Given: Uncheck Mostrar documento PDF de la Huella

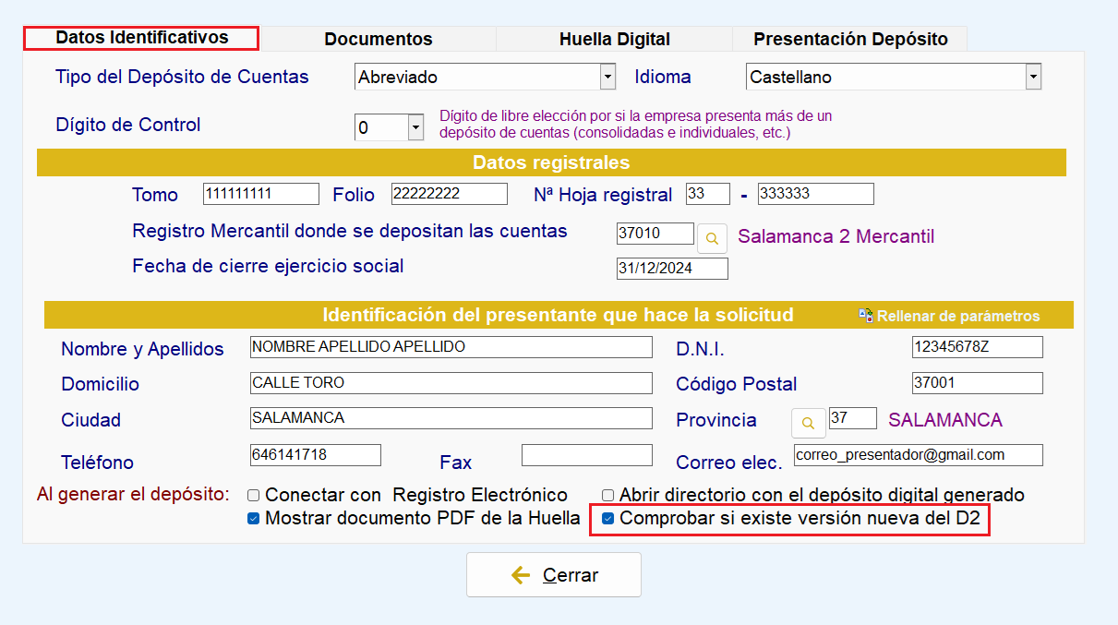Looking at the screenshot, I should tap(254, 519).
